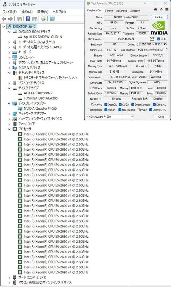Click the BIOS Version field 86.04.56.00.7B
This screenshot has width=171, height=287.
[x=126, y=39]
